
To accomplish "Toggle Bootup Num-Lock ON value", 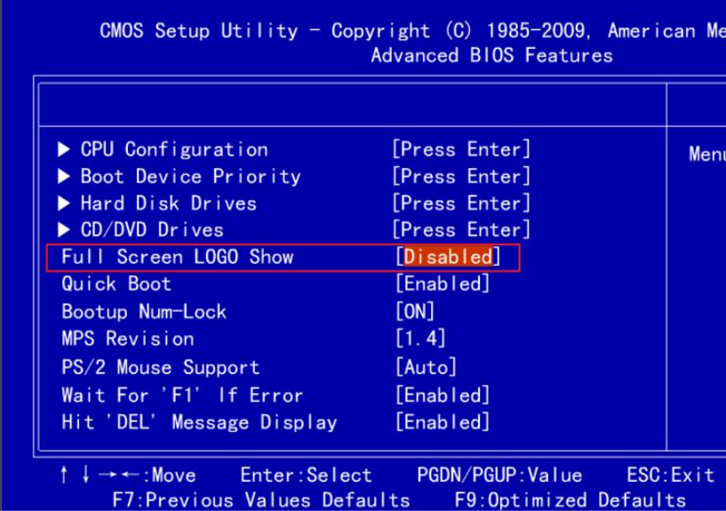I will pos(415,312).
